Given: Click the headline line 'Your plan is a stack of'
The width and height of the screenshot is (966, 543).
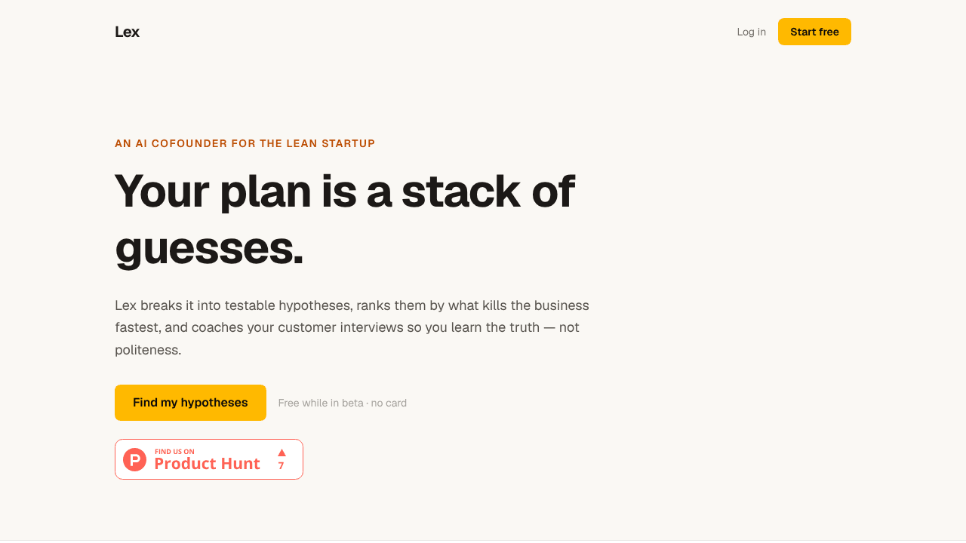Looking at the screenshot, I should pos(344,191).
